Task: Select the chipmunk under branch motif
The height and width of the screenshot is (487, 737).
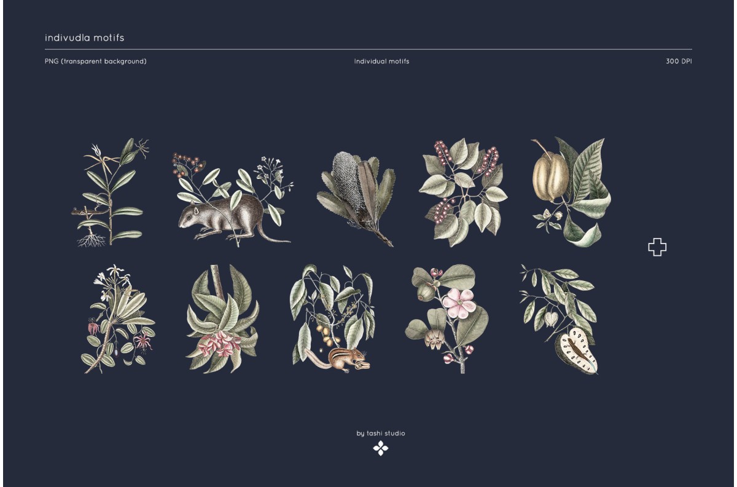Action: [x=332, y=319]
